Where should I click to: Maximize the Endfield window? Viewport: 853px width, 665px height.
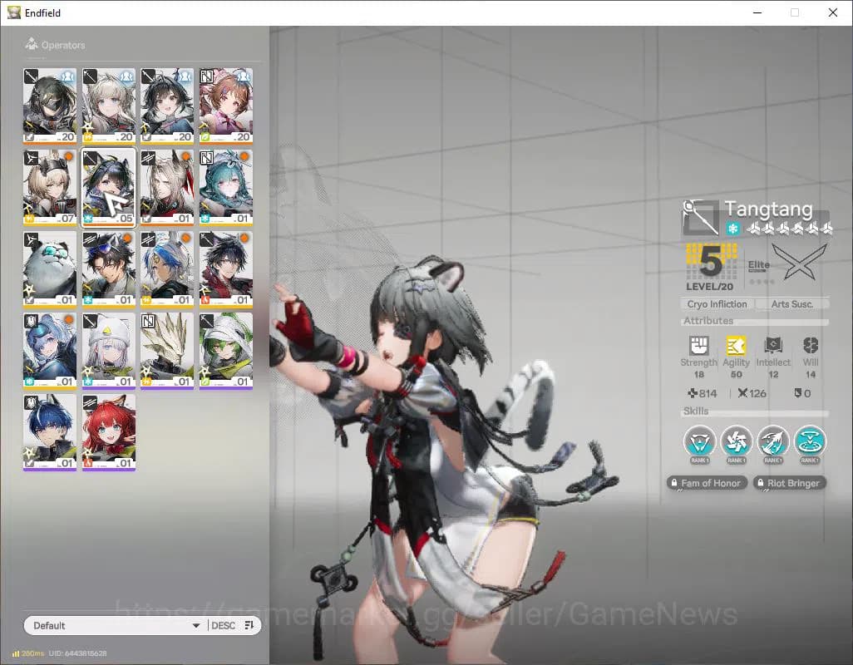(795, 12)
